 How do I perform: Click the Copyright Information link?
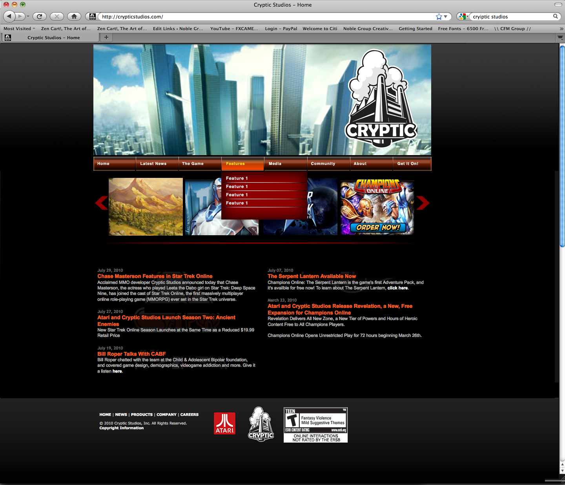[121, 428]
